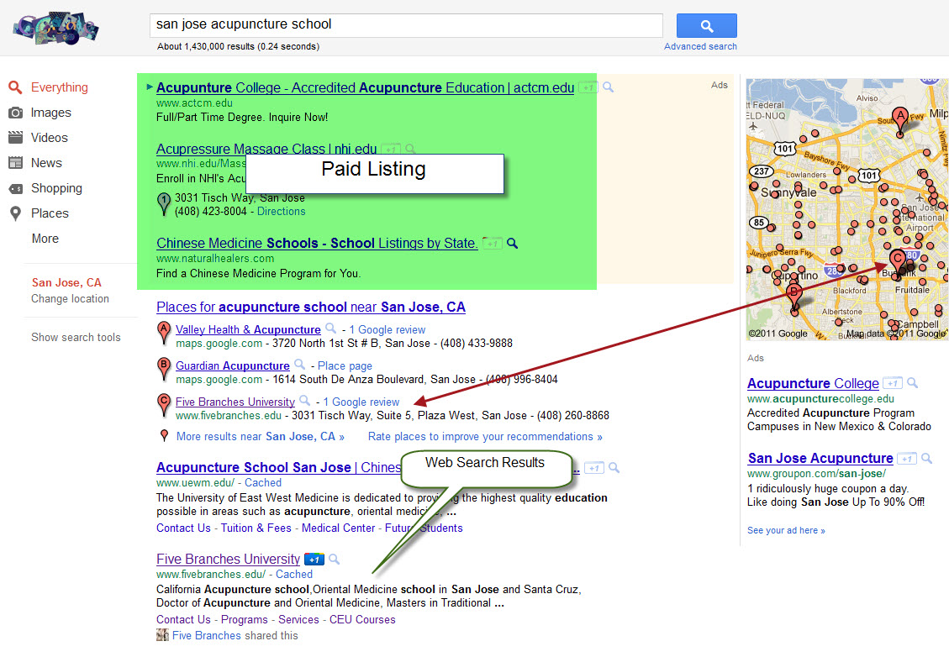Click Directions for 3031 Tisch Way
The image size is (949, 657).
pyautogui.click(x=281, y=211)
